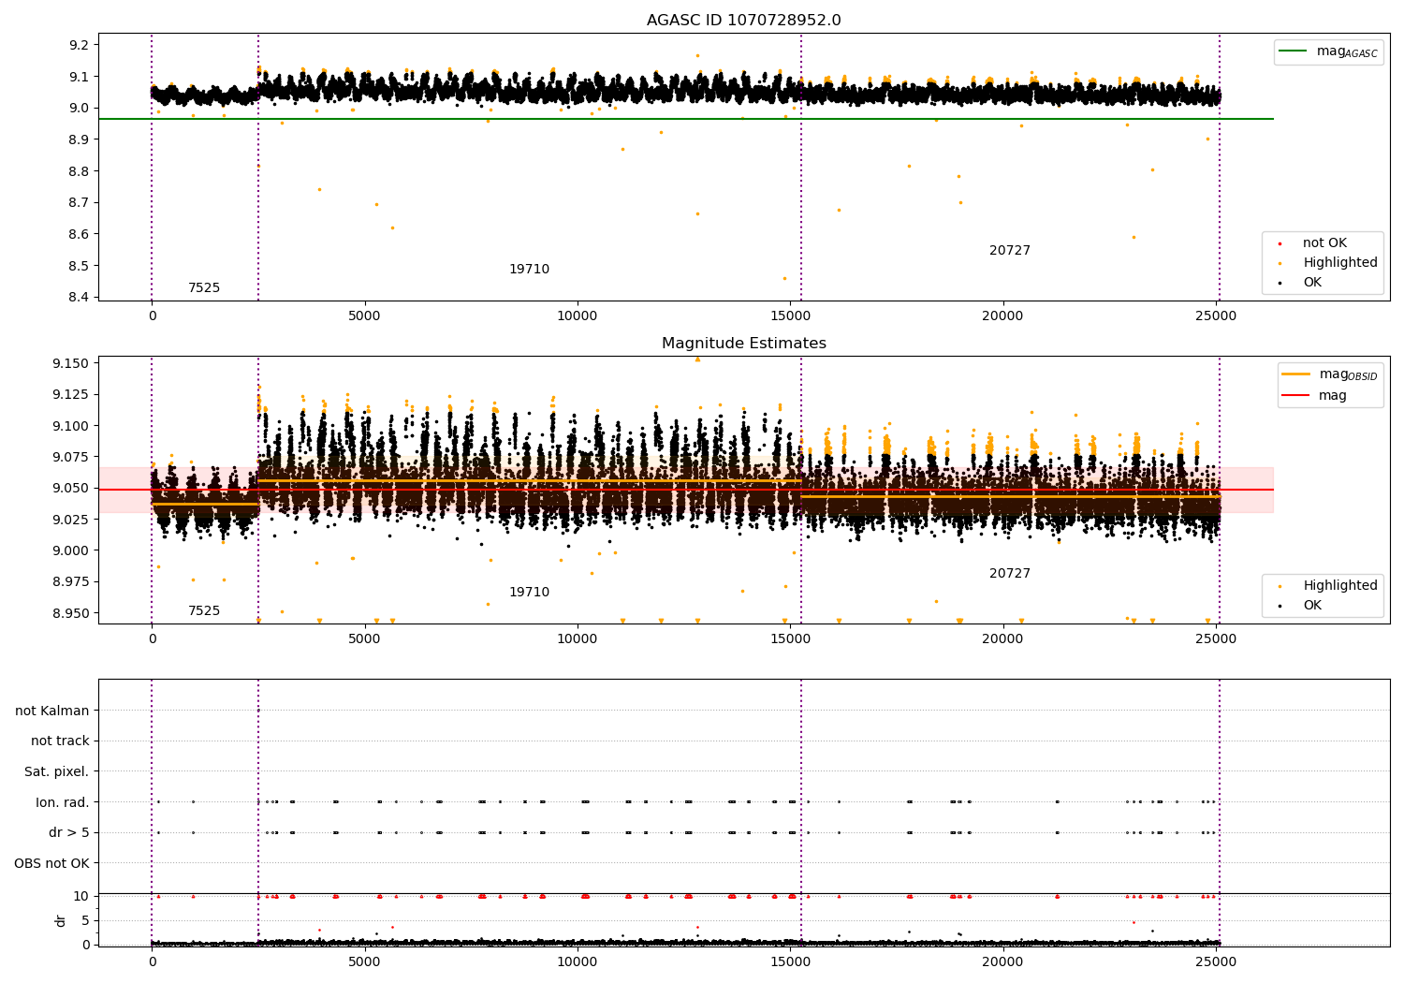Click OBSID label 19710 in the AGASC plot
Screen dimensions: 1404x983
(529, 270)
